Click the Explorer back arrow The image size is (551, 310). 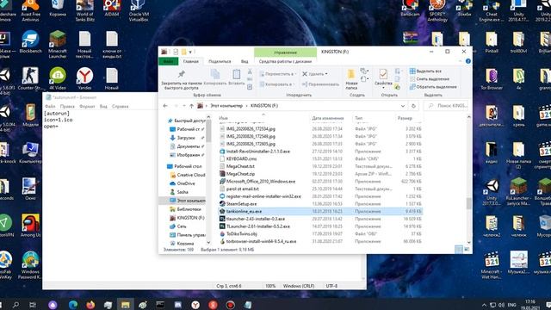165,105
